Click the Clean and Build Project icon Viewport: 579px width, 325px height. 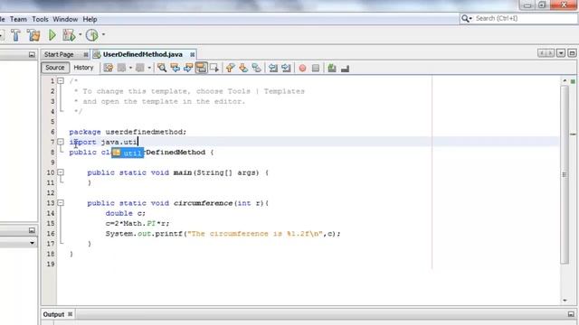pyautogui.click(x=34, y=35)
